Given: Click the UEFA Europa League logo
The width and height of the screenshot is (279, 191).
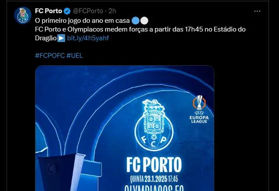Looking at the screenshot, I should click(199, 109).
